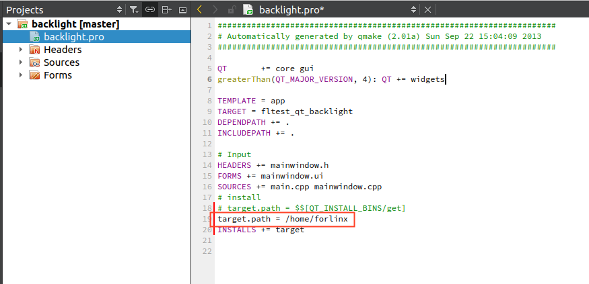Select the Sources folder item
Viewport: 589px width, 284px height.
click(61, 62)
